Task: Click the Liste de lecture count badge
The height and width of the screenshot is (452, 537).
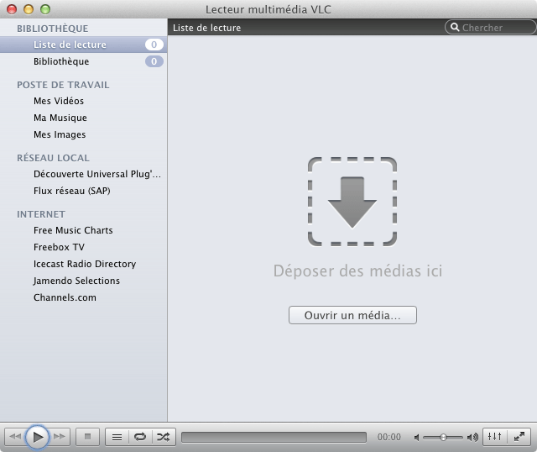Action: tap(154, 45)
